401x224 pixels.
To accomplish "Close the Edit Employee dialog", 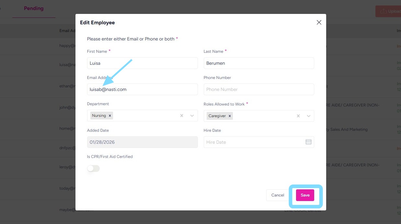I will click(x=319, y=22).
